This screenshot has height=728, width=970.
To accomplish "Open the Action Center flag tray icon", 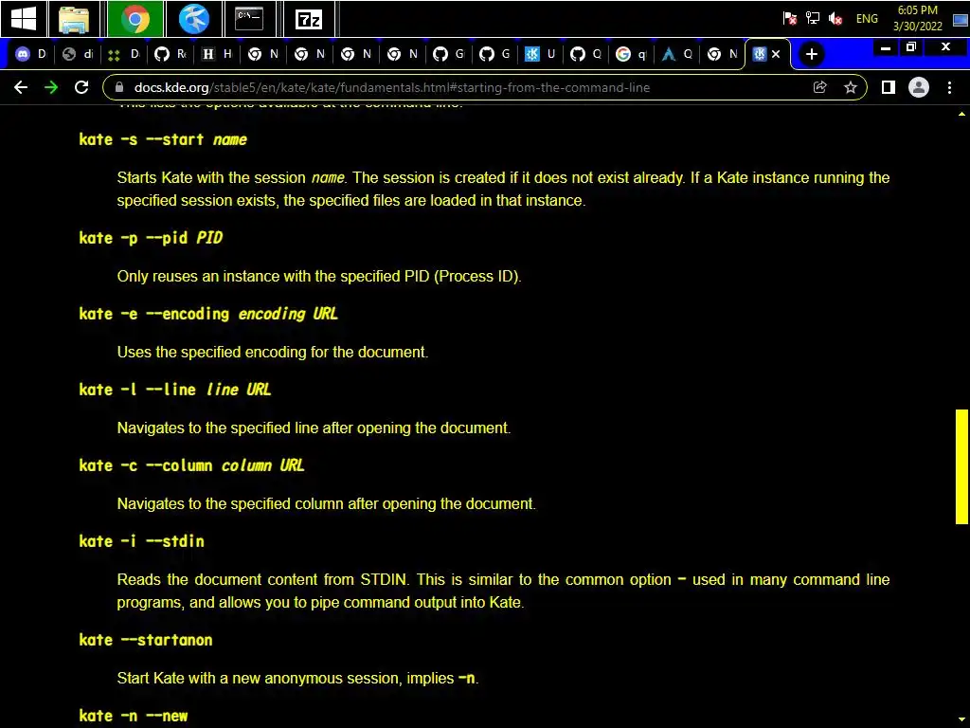I will pyautogui.click(x=789, y=19).
